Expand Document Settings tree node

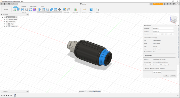(4, 19)
